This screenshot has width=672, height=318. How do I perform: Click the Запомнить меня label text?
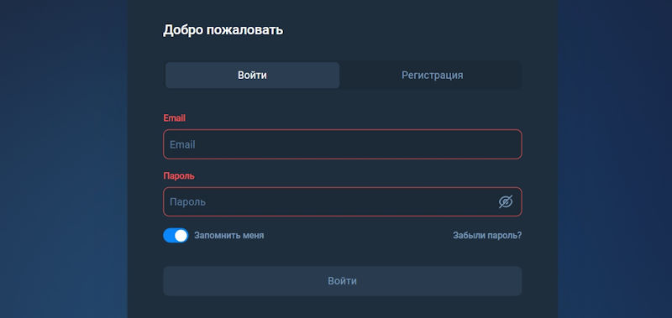click(x=228, y=236)
